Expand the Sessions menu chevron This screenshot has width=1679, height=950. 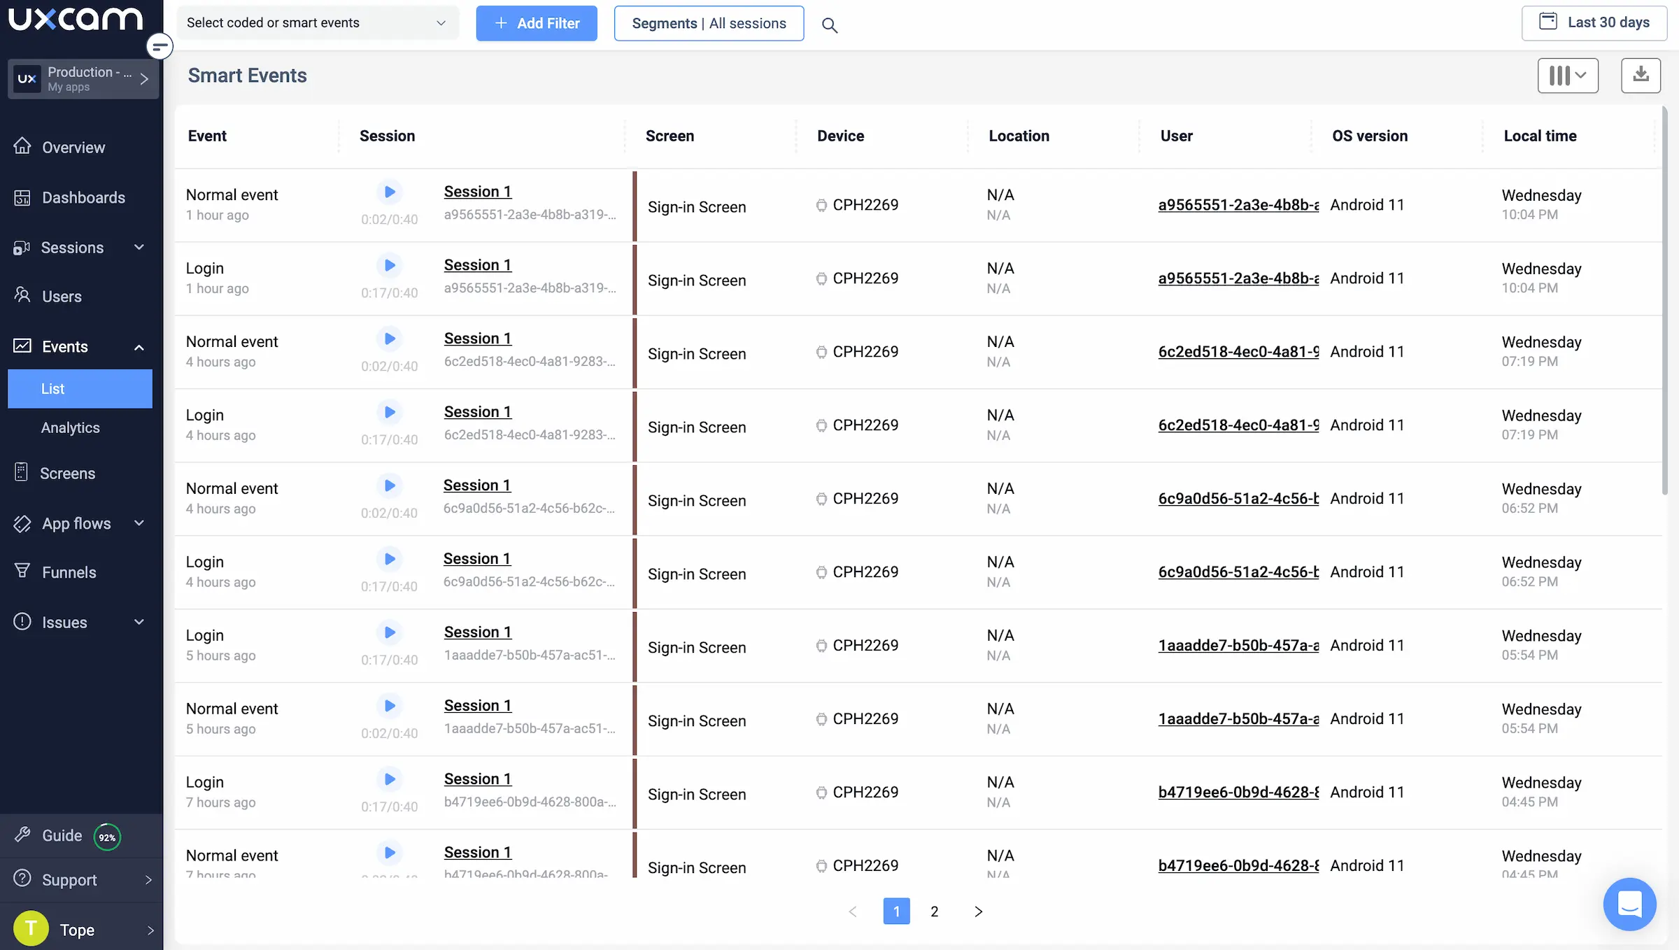coord(139,247)
